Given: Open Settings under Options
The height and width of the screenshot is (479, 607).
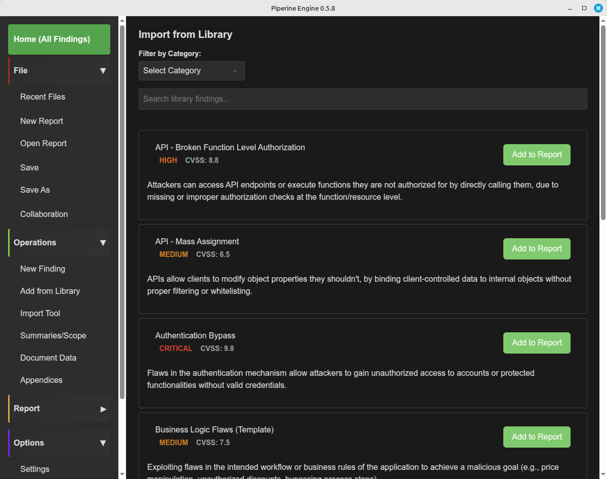Looking at the screenshot, I should [x=35, y=469].
